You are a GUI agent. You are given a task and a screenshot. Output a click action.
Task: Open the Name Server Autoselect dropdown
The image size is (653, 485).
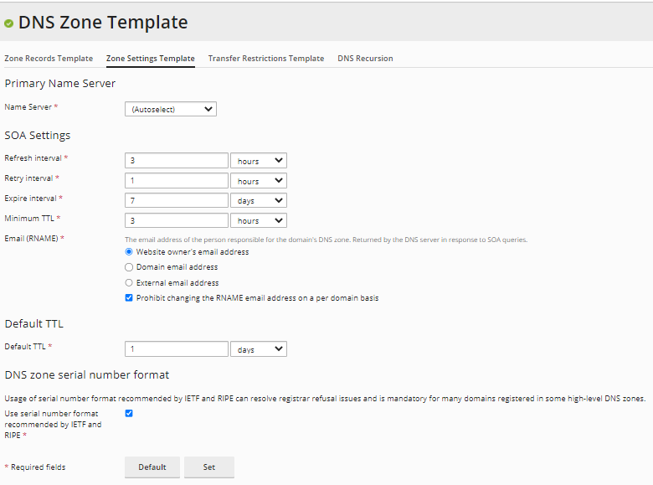[x=171, y=109]
